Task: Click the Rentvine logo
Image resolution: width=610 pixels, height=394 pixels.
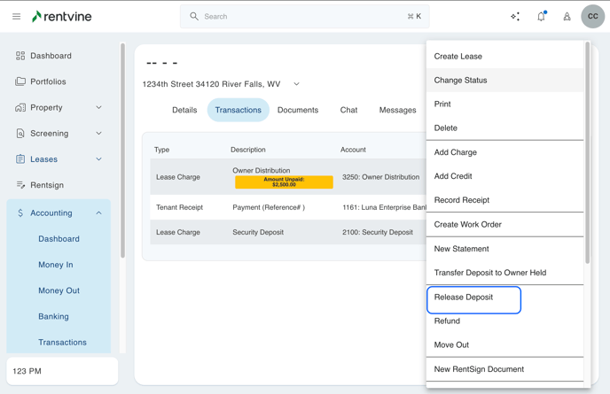Action: pos(61,17)
